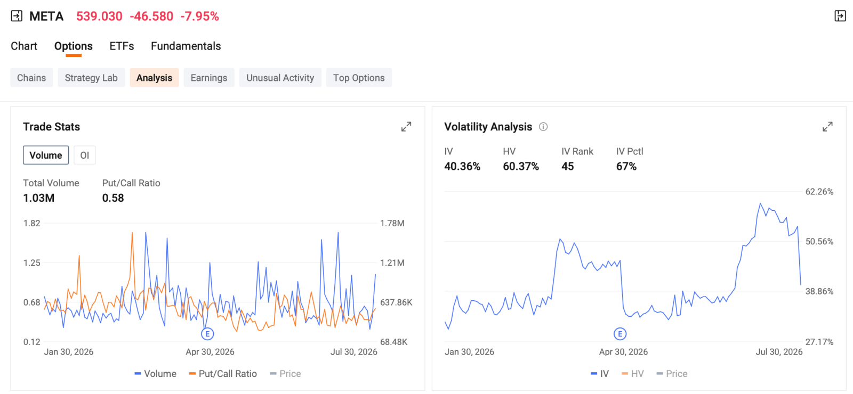This screenshot has height=394, width=853.
Task: Toggle the IV series in volatility legend
Action: (x=599, y=374)
